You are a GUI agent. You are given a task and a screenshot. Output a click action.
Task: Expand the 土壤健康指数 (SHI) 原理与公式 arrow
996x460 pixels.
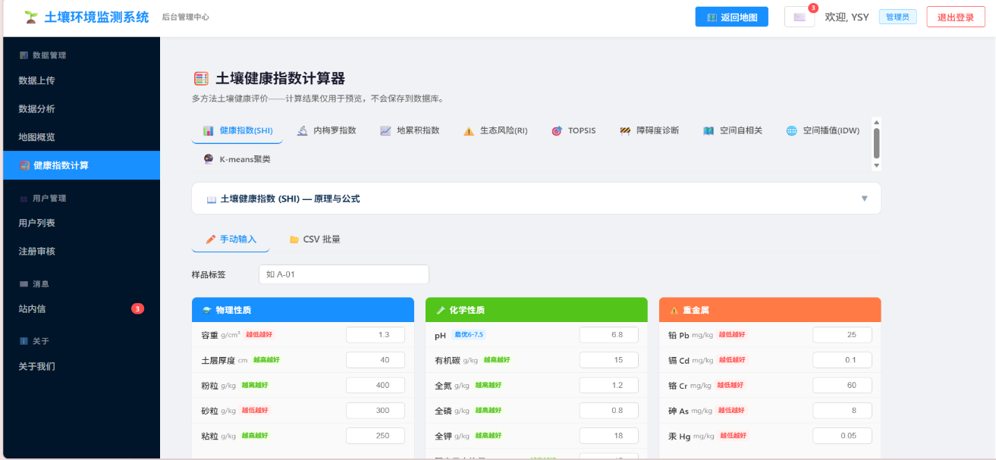864,199
